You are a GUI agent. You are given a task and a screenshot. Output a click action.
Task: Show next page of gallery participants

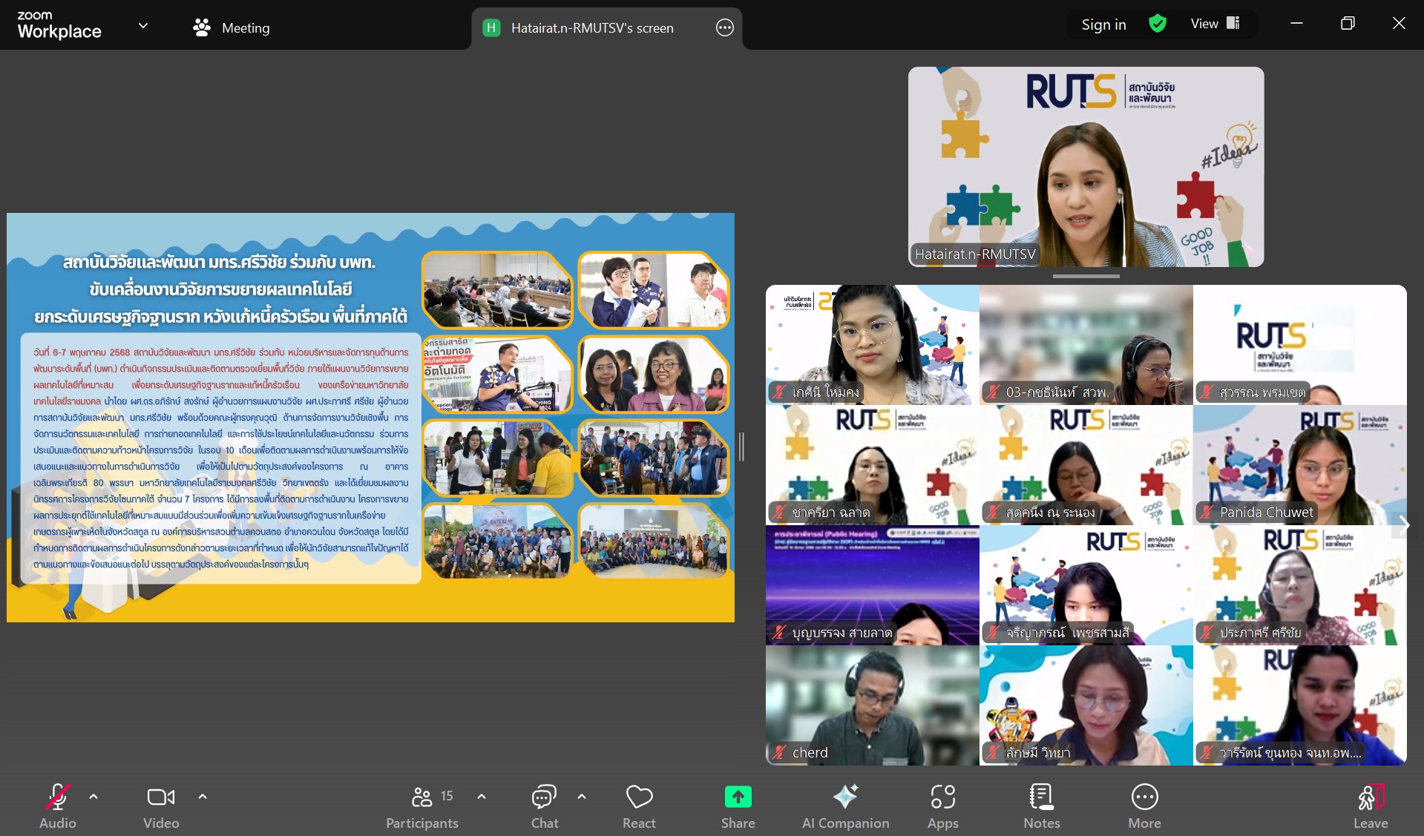[1403, 525]
